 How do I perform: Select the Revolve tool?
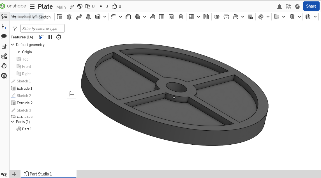[x=69, y=17]
